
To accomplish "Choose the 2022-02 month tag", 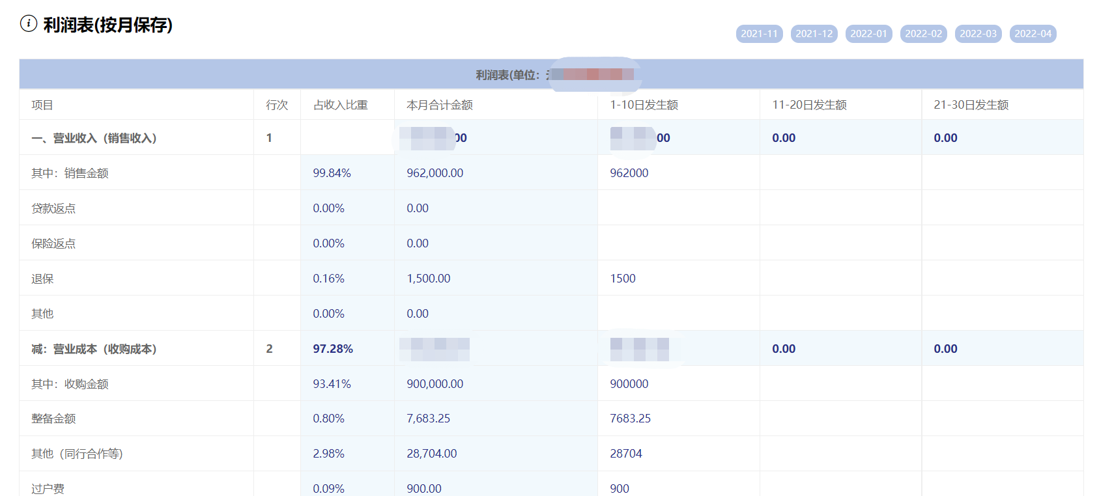I will (923, 34).
